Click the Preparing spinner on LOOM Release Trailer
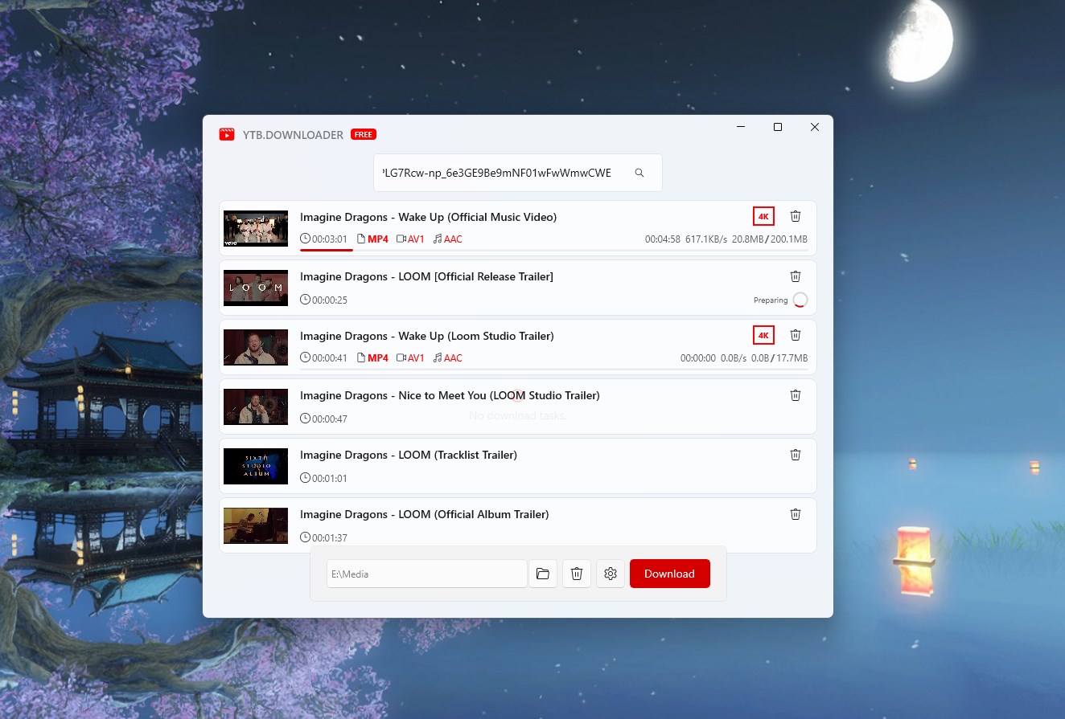The height and width of the screenshot is (719, 1065). pyautogui.click(x=800, y=300)
